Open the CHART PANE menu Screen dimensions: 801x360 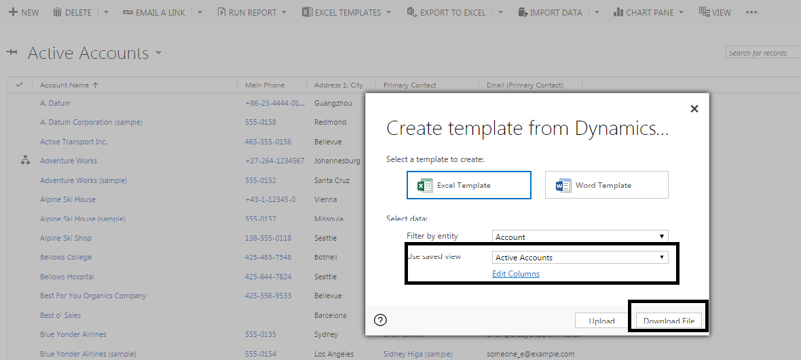[648, 12]
